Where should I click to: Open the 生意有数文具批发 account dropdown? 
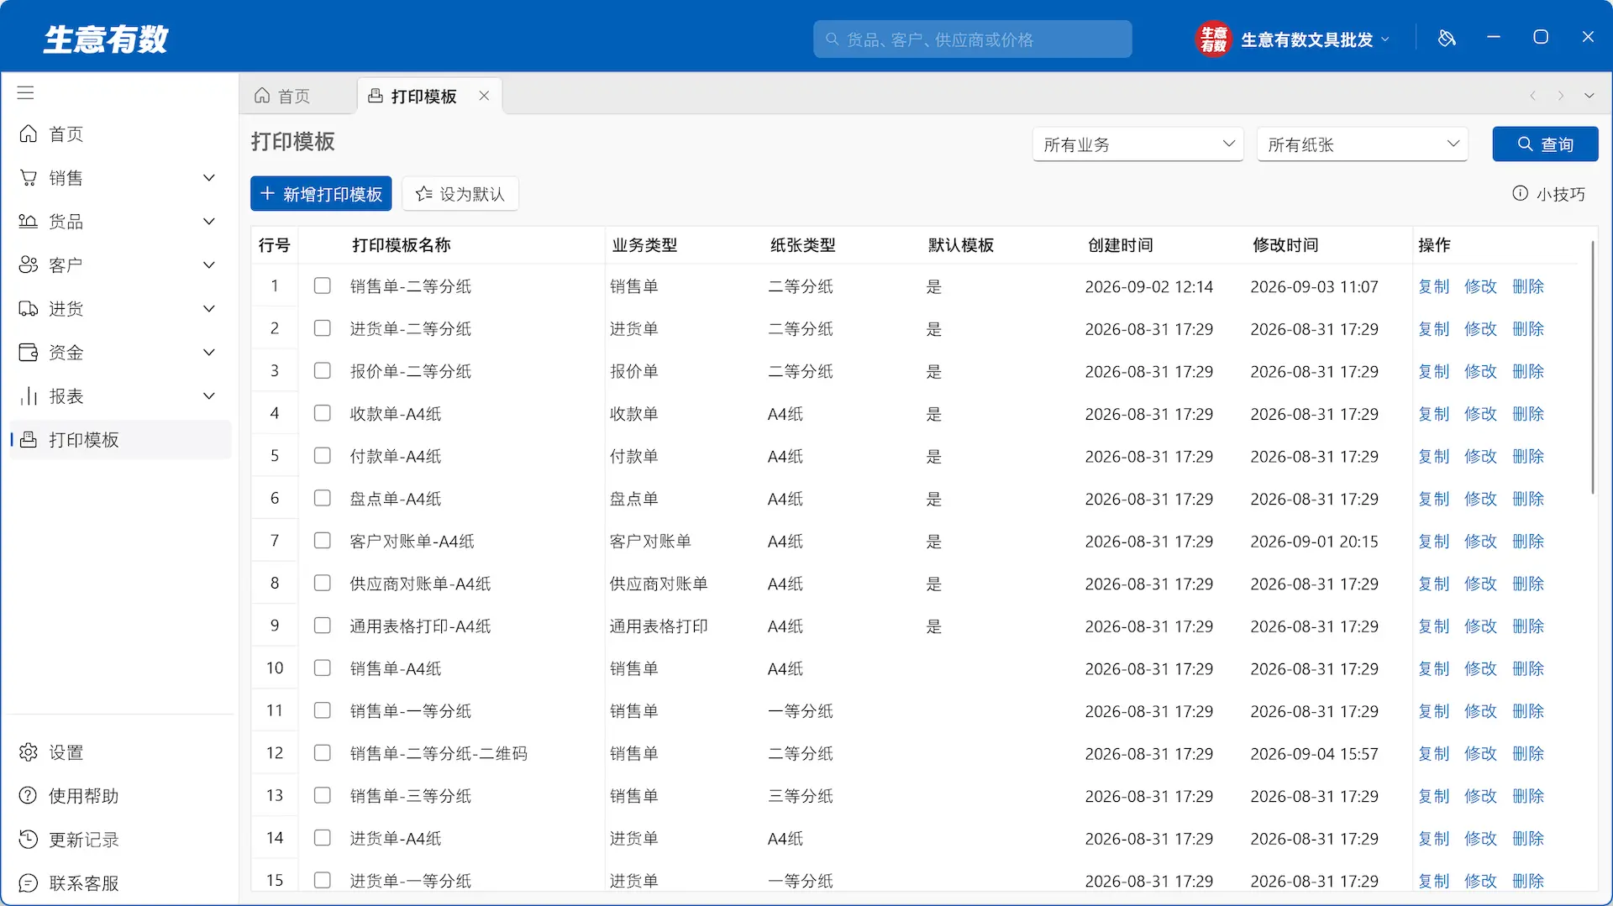1315,39
